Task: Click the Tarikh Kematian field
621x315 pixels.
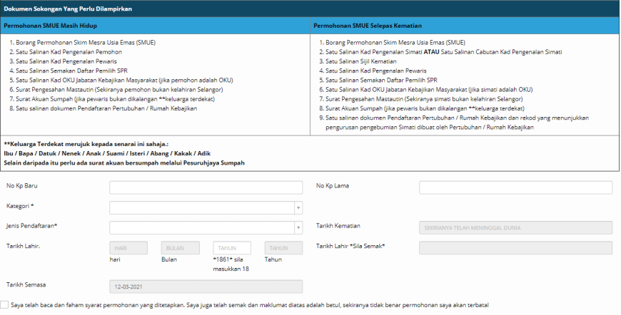Action: tap(515, 228)
